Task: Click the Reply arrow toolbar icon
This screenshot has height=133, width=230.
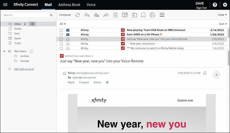Action: pos(87,15)
